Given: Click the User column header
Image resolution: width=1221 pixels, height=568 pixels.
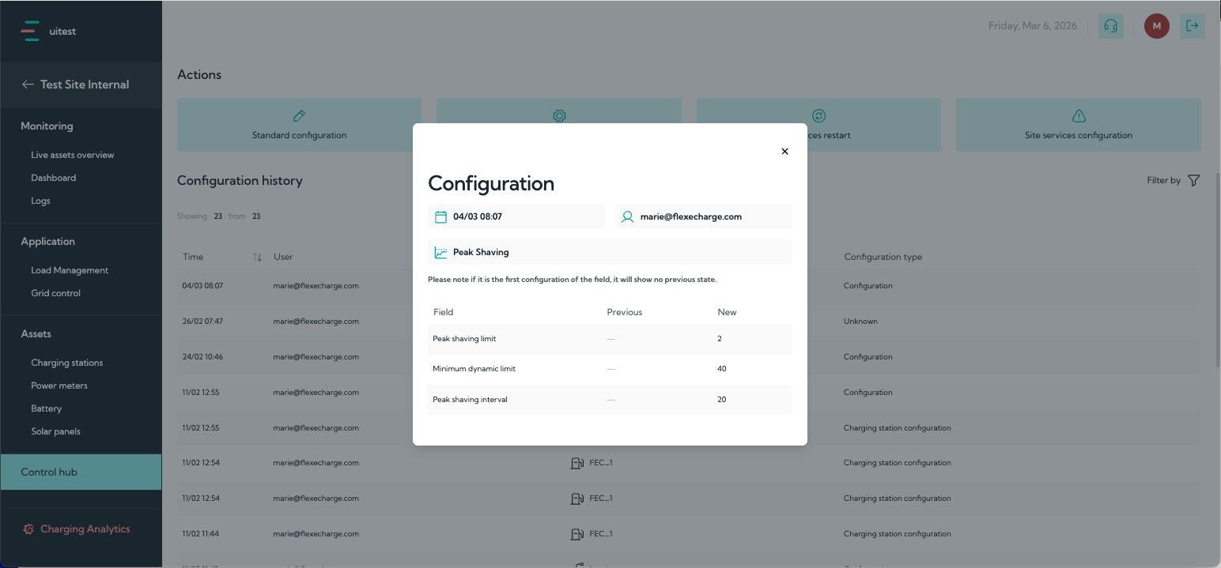Looking at the screenshot, I should point(283,257).
